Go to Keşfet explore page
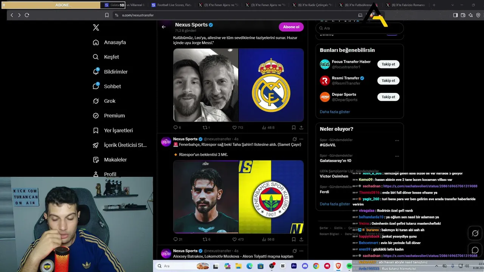The image size is (484, 272). (x=106, y=57)
